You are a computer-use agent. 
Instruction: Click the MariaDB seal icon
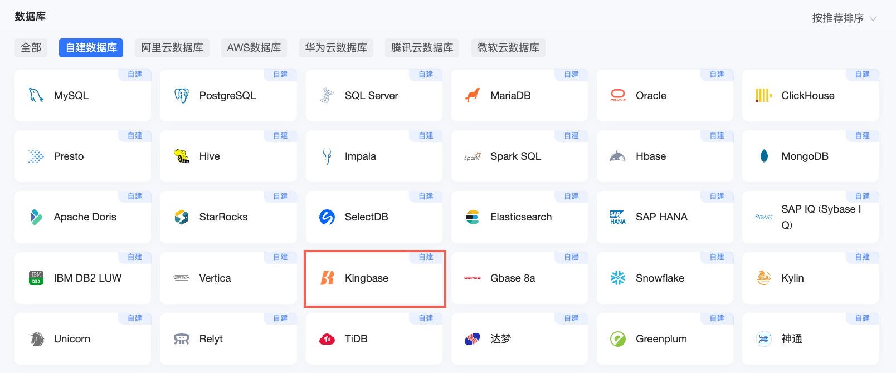pyautogui.click(x=473, y=95)
